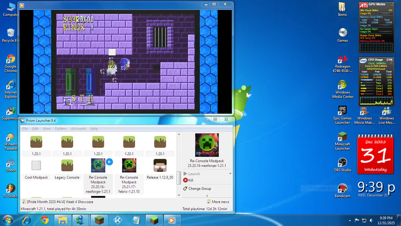Click the Windows Start orb
Viewport: 401px width, 226px height.
click(x=8, y=220)
